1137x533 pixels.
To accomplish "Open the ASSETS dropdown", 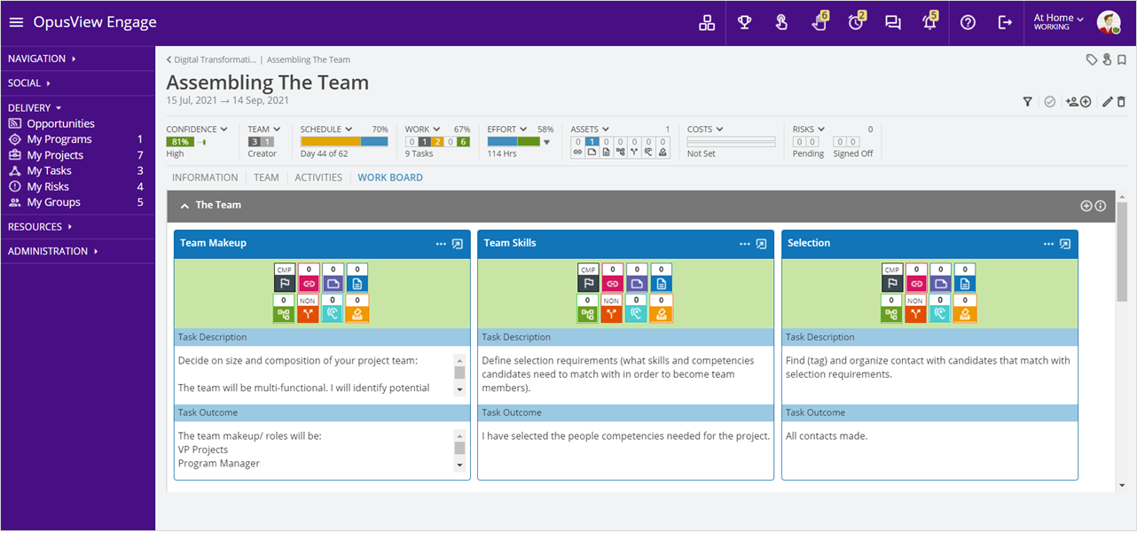I will (x=591, y=129).
